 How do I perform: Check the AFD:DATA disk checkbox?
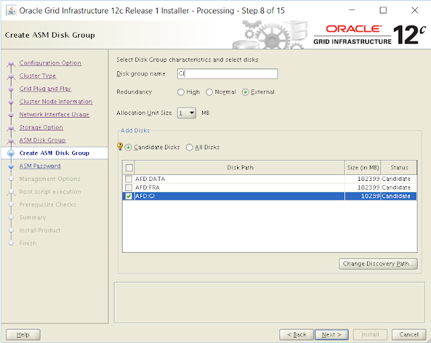pos(129,179)
